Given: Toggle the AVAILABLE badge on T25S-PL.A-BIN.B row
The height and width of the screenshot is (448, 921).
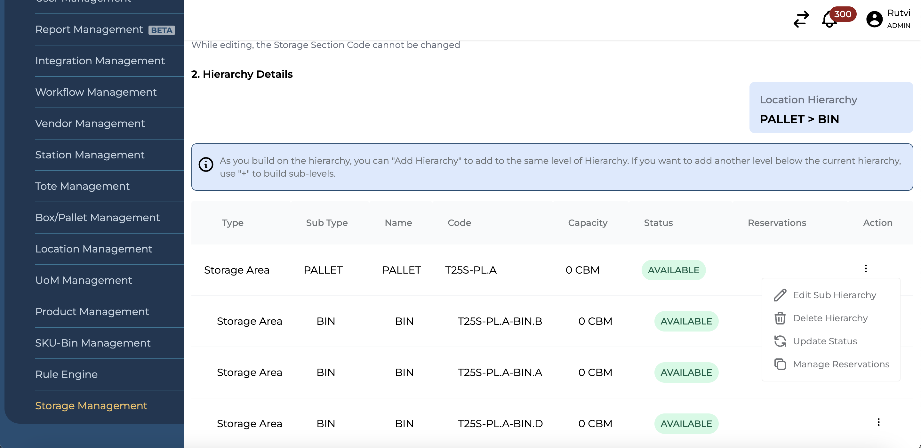Looking at the screenshot, I should (686, 321).
